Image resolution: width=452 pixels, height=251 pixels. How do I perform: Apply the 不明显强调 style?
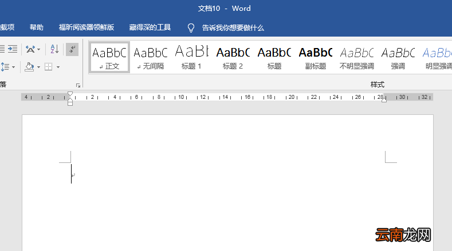(x=357, y=58)
